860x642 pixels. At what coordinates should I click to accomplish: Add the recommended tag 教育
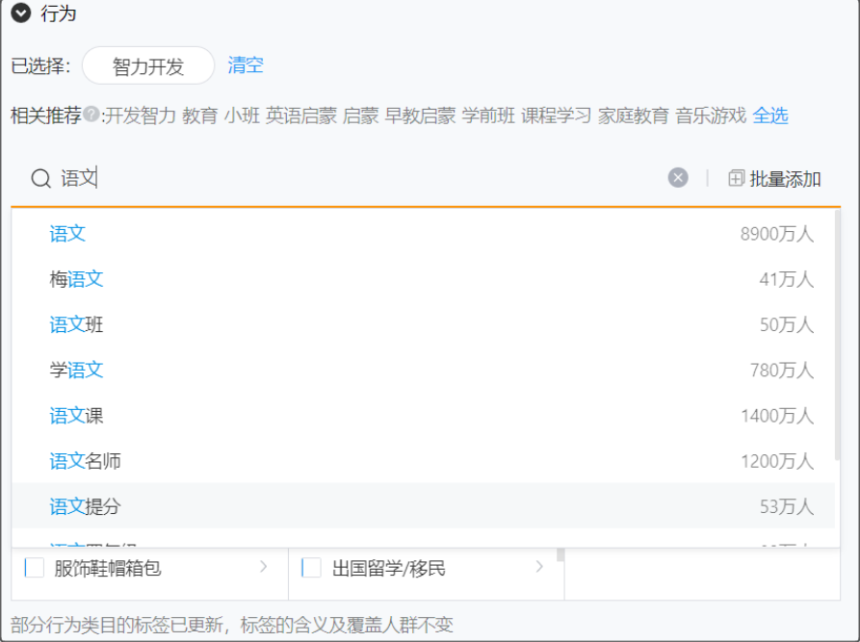coord(199,115)
